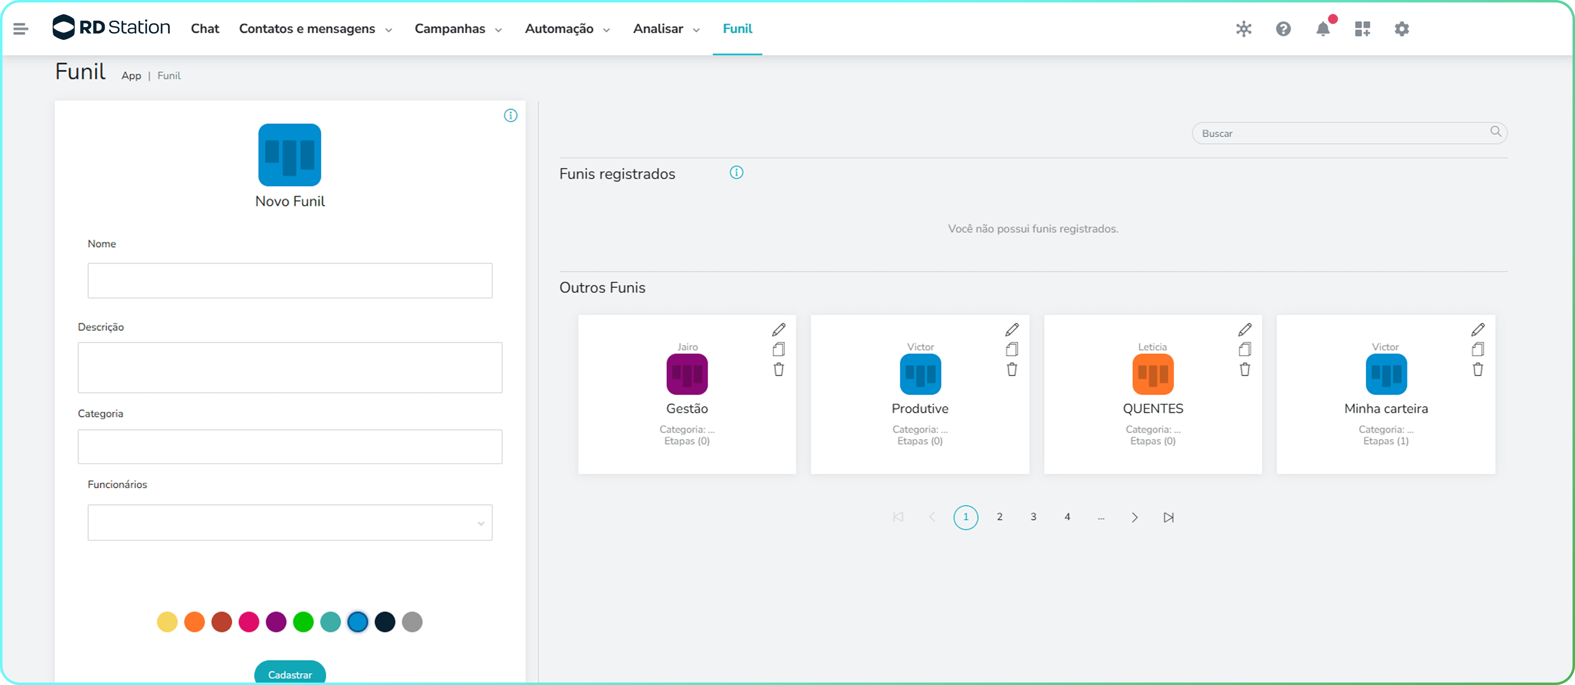Pick the teal color swatch

pos(331,622)
